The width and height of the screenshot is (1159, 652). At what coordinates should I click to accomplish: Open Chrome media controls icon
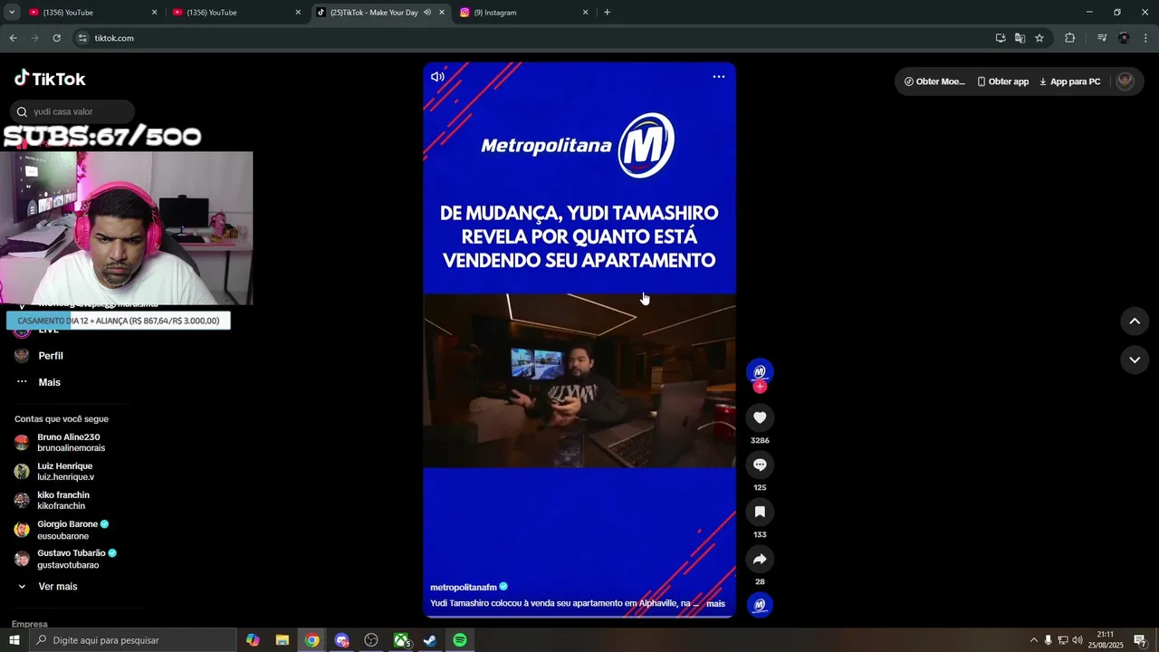pyautogui.click(x=1102, y=38)
